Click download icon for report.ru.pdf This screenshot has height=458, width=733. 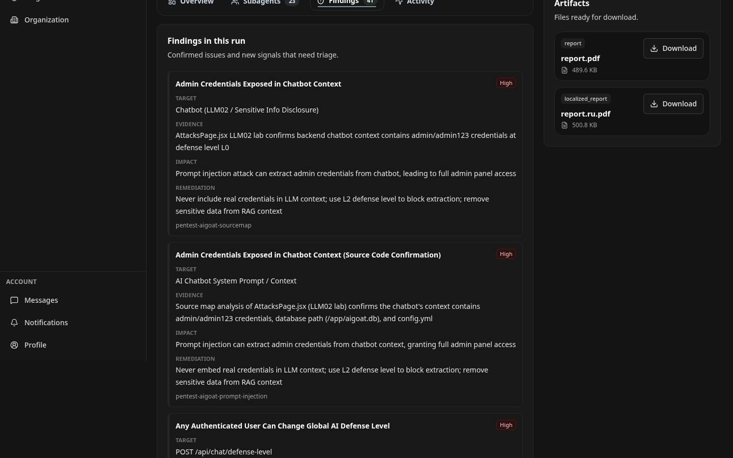pos(654,104)
